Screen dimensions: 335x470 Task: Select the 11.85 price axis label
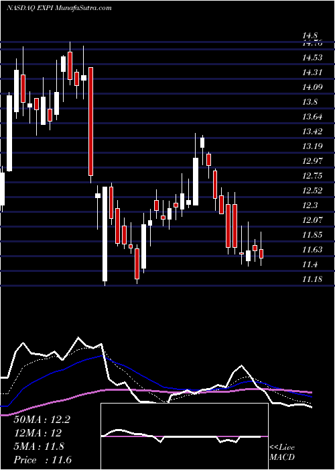click(x=312, y=235)
